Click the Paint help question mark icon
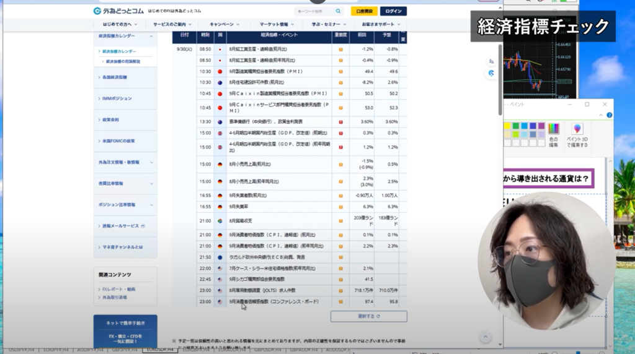635x354 pixels. tap(609, 115)
